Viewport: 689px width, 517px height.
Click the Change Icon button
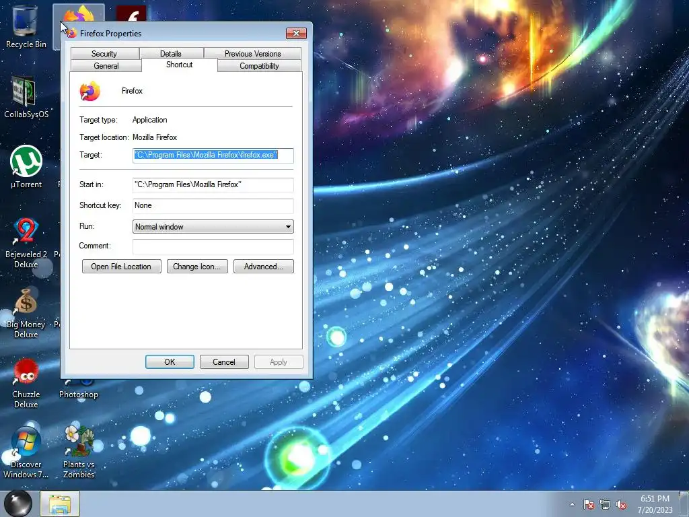(x=197, y=267)
